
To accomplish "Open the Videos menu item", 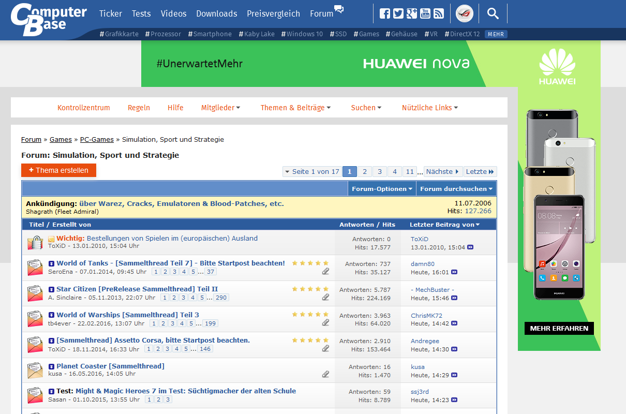I will (x=173, y=13).
